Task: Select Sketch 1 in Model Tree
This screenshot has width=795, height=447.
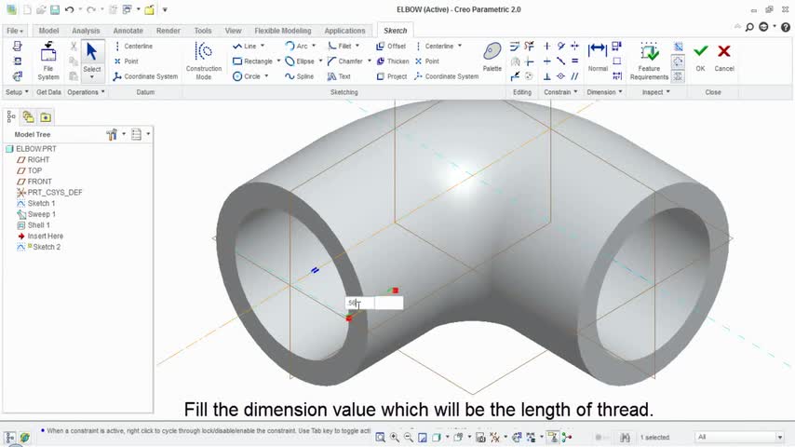Action: 41,203
